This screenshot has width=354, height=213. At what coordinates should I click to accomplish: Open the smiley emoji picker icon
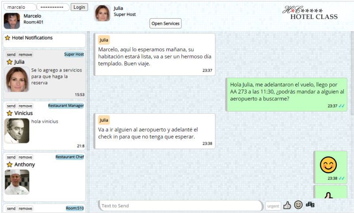[298, 205]
